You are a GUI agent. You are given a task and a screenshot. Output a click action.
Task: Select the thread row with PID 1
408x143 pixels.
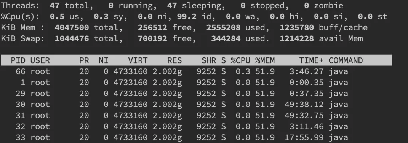tap(196, 83)
